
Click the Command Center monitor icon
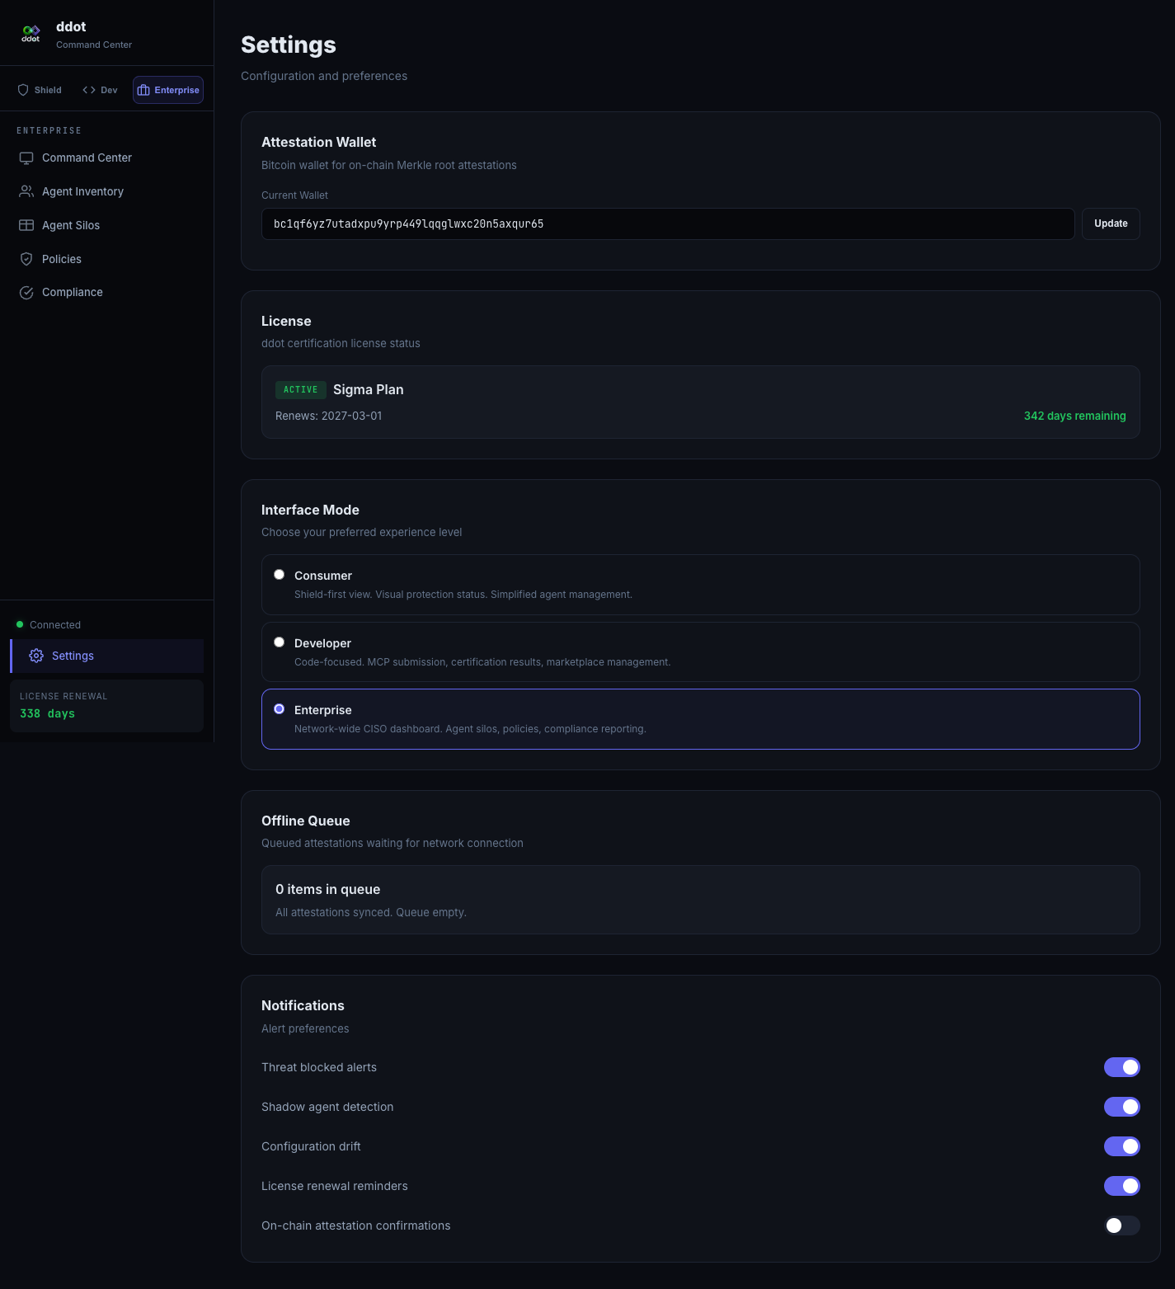[x=26, y=158]
